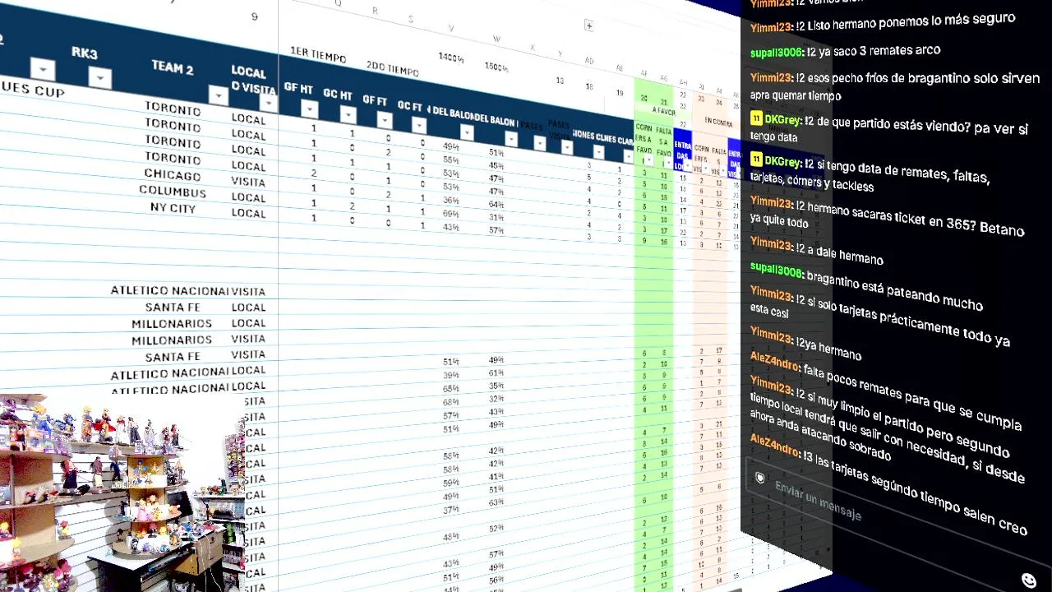Open the GC FT column filter dropdown

pyautogui.click(x=418, y=125)
